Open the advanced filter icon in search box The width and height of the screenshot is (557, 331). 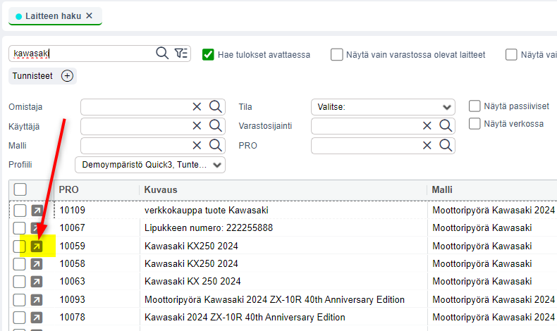coord(180,54)
